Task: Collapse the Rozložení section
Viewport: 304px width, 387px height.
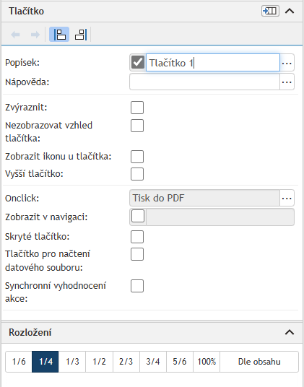Action: click(x=290, y=332)
